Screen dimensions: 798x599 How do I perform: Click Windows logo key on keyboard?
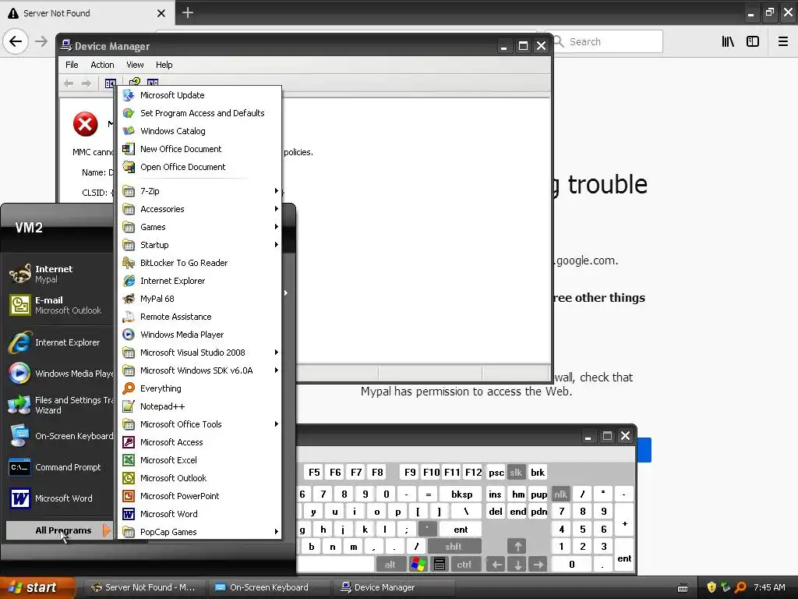coord(418,565)
